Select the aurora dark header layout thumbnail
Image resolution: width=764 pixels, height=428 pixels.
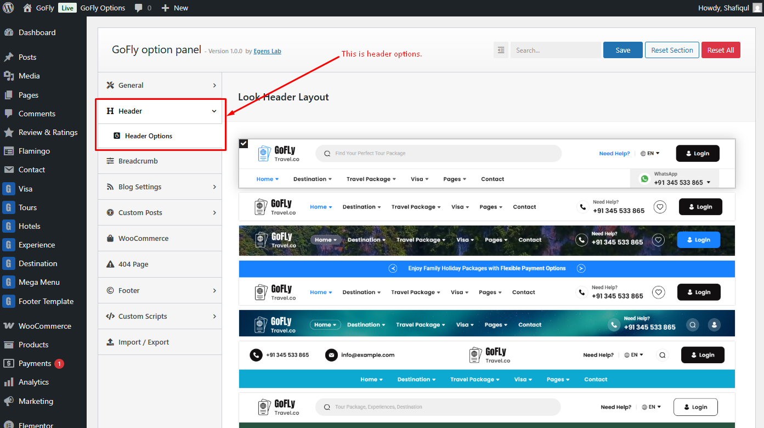[487, 324]
